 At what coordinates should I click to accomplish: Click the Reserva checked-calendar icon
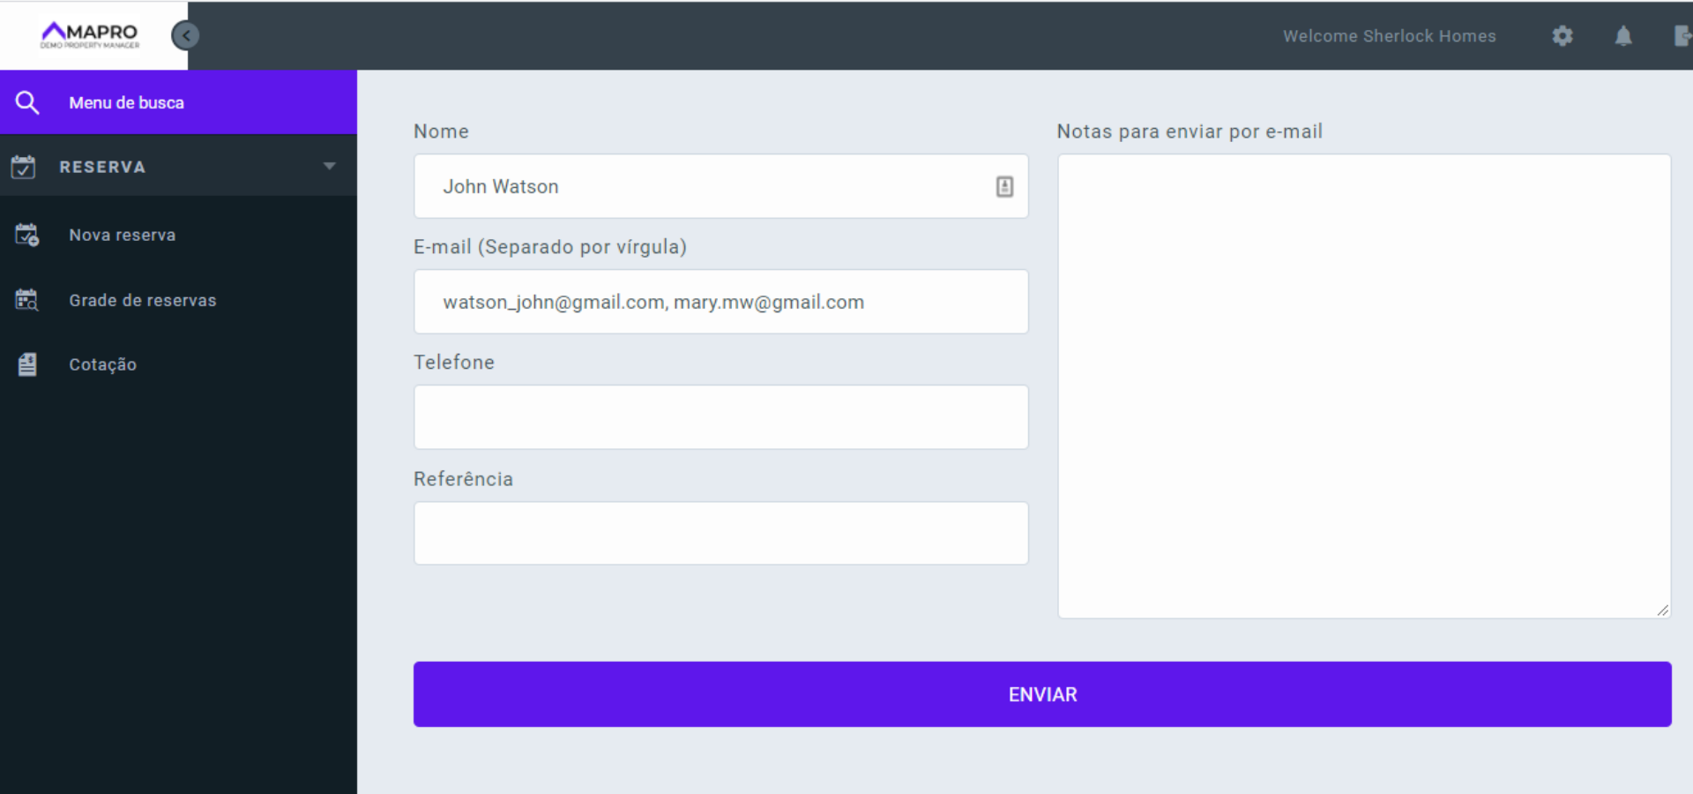pyautogui.click(x=24, y=166)
